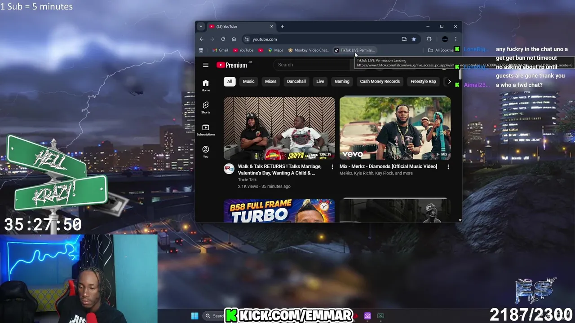Open the Monkey: Video Chat bookmark
575x323 pixels.
309,50
